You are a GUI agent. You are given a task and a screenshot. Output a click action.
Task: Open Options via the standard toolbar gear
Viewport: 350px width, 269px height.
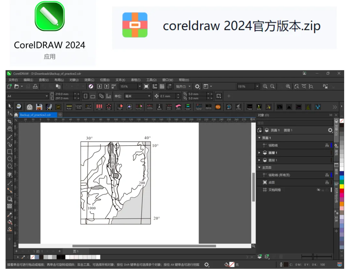coord(197,86)
